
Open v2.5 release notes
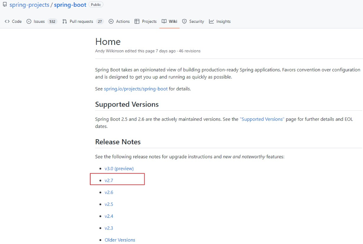[109, 204]
